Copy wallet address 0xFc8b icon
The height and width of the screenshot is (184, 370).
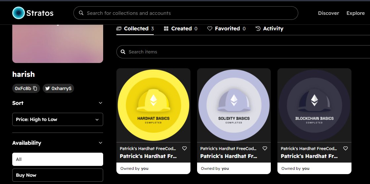click(x=35, y=88)
